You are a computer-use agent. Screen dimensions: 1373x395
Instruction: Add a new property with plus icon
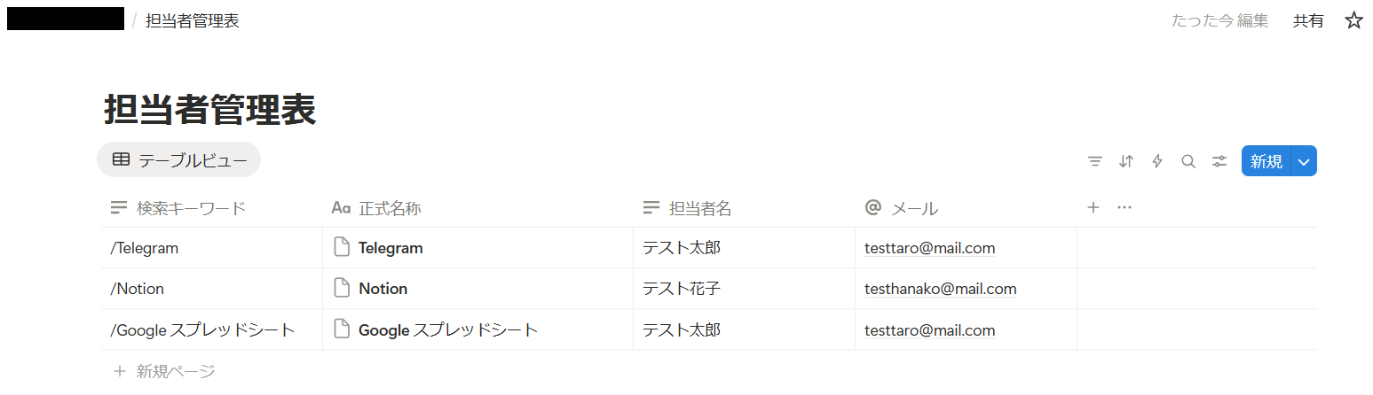(1093, 207)
